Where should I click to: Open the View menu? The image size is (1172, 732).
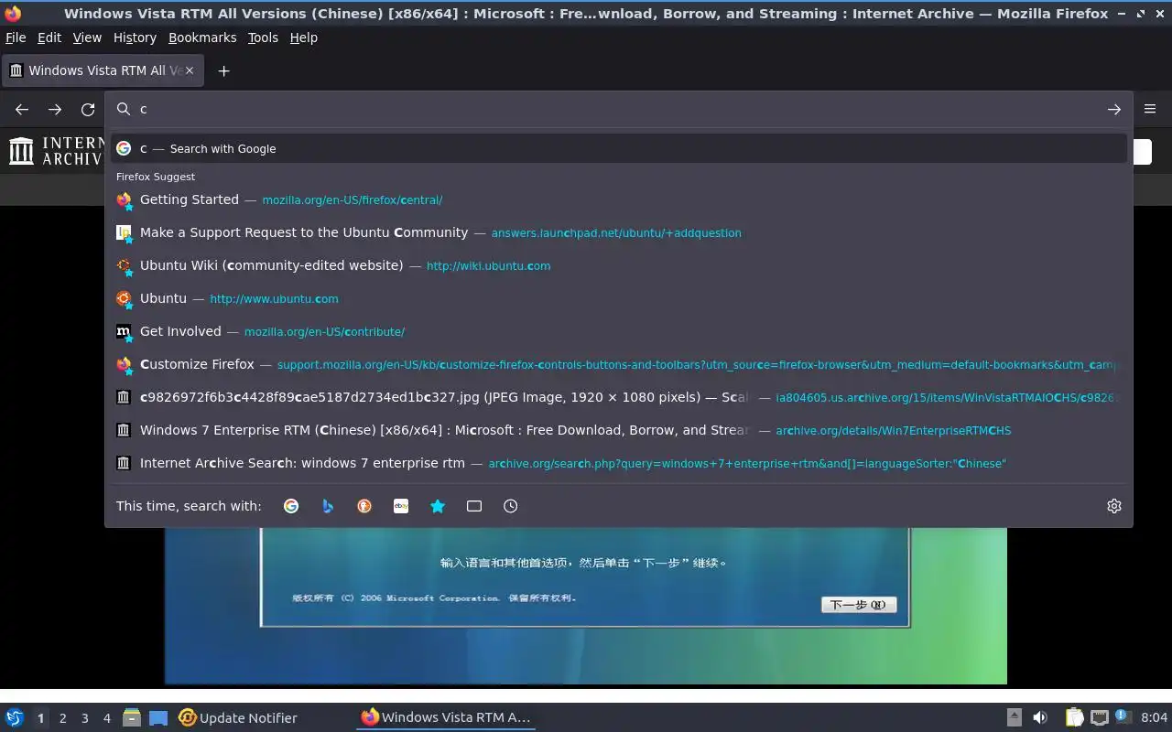point(87,38)
